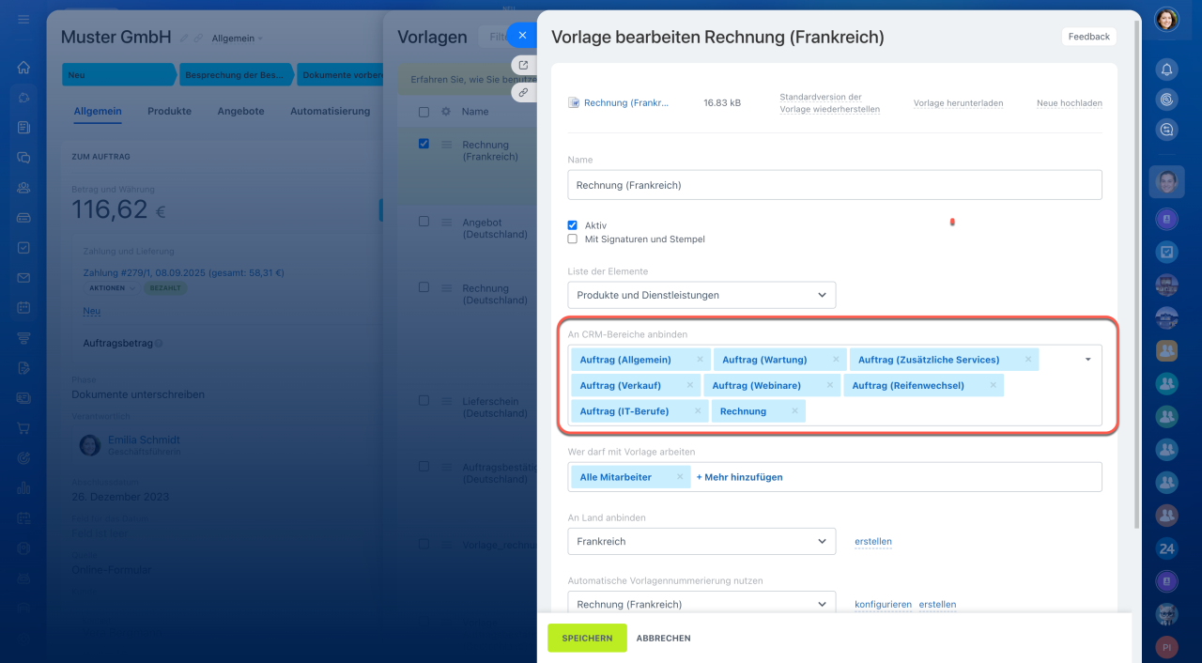Screen dimensions: 1202x663
Task: Close the template editor slider panel
Action: 521,36
